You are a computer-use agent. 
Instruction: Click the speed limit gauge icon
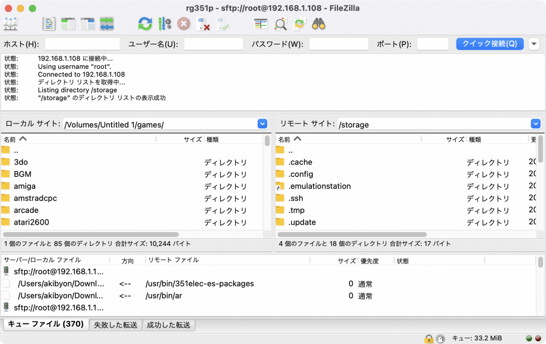(440, 339)
